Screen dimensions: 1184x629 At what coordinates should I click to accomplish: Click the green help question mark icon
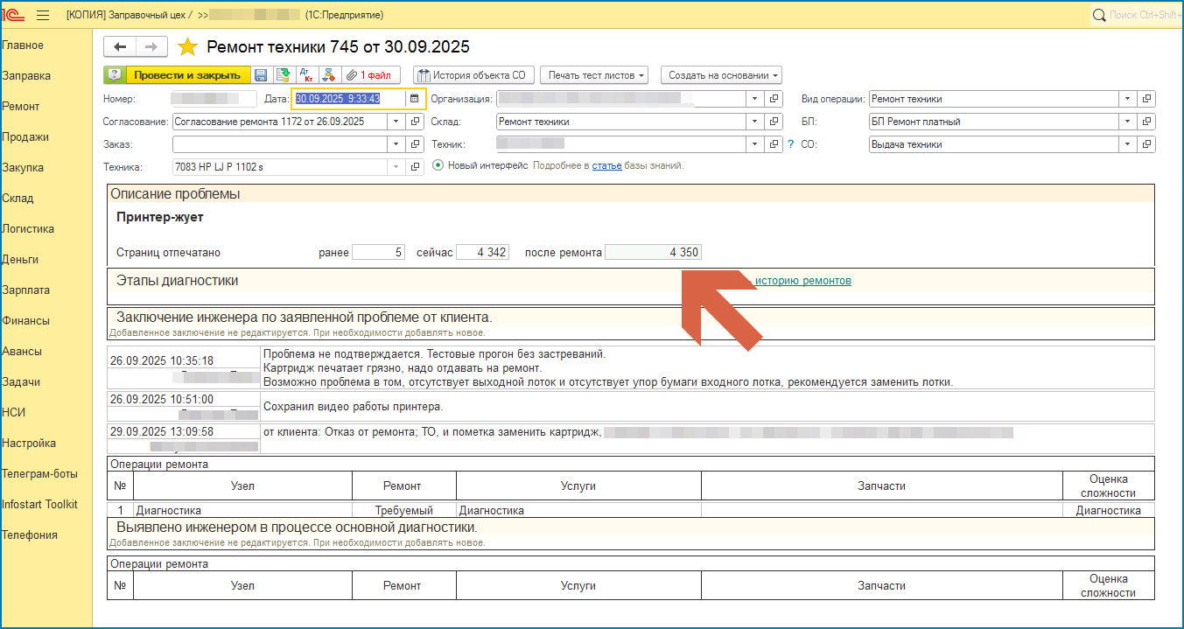pyautogui.click(x=115, y=75)
